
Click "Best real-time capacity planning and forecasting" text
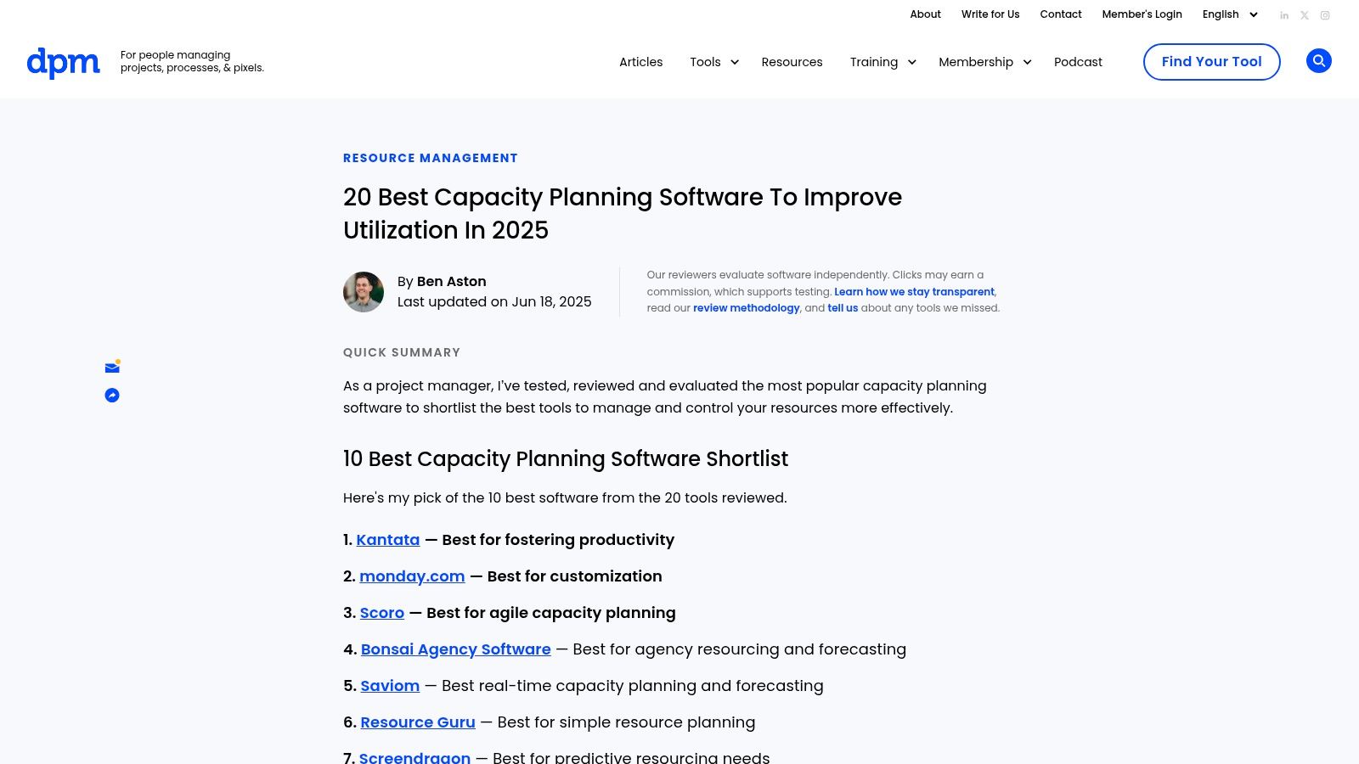pyautogui.click(x=633, y=686)
